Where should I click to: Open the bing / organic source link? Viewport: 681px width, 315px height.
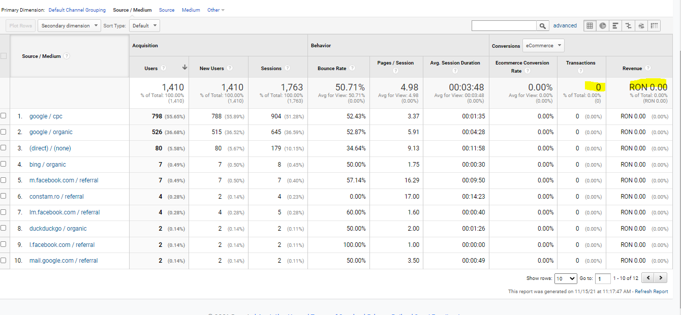tap(48, 165)
